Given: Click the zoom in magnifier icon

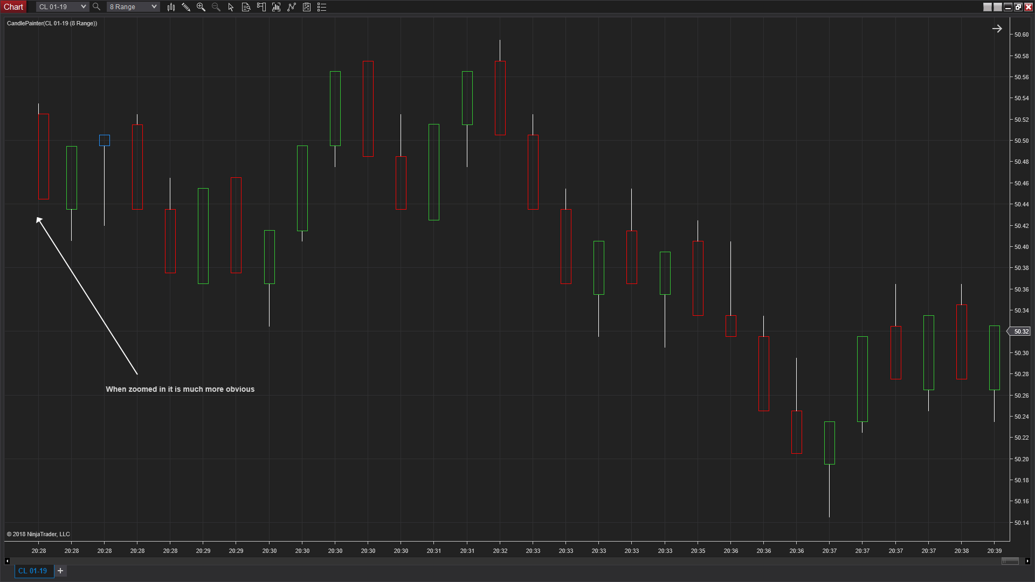Looking at the screenshot, I should [x=201, y=7].
